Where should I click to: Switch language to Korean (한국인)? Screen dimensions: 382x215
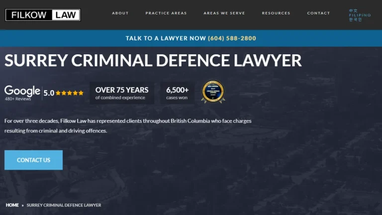356,19
